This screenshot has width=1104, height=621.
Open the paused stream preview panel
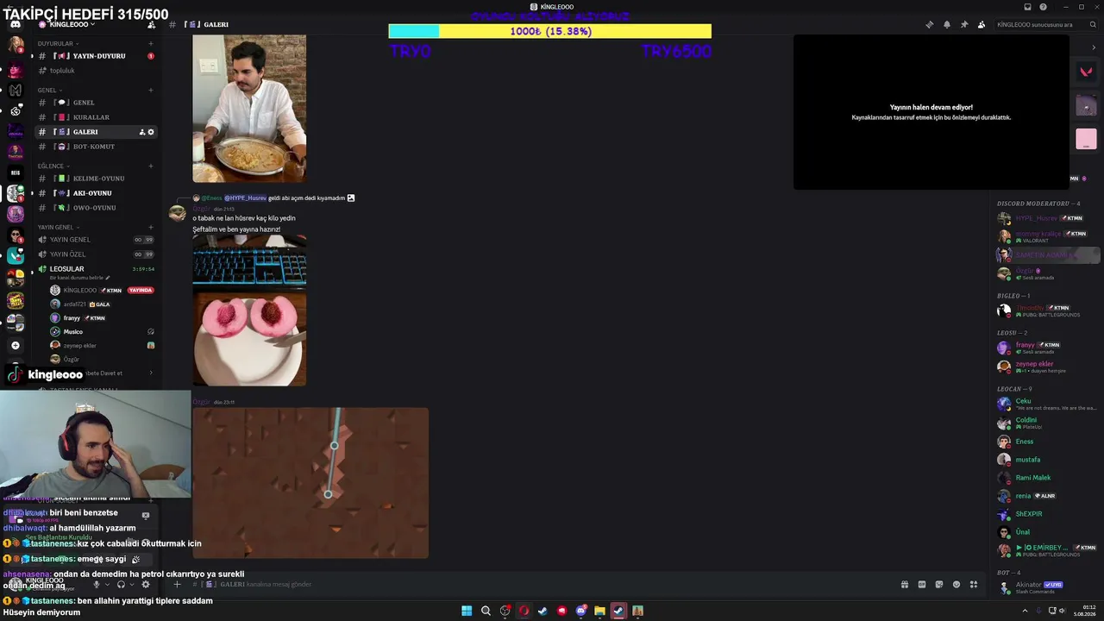click(931, 112)
